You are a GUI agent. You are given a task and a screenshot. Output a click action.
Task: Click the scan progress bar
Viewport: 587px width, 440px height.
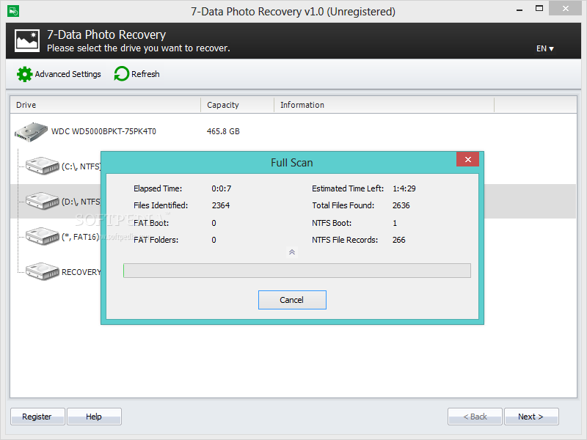[297, 271]
